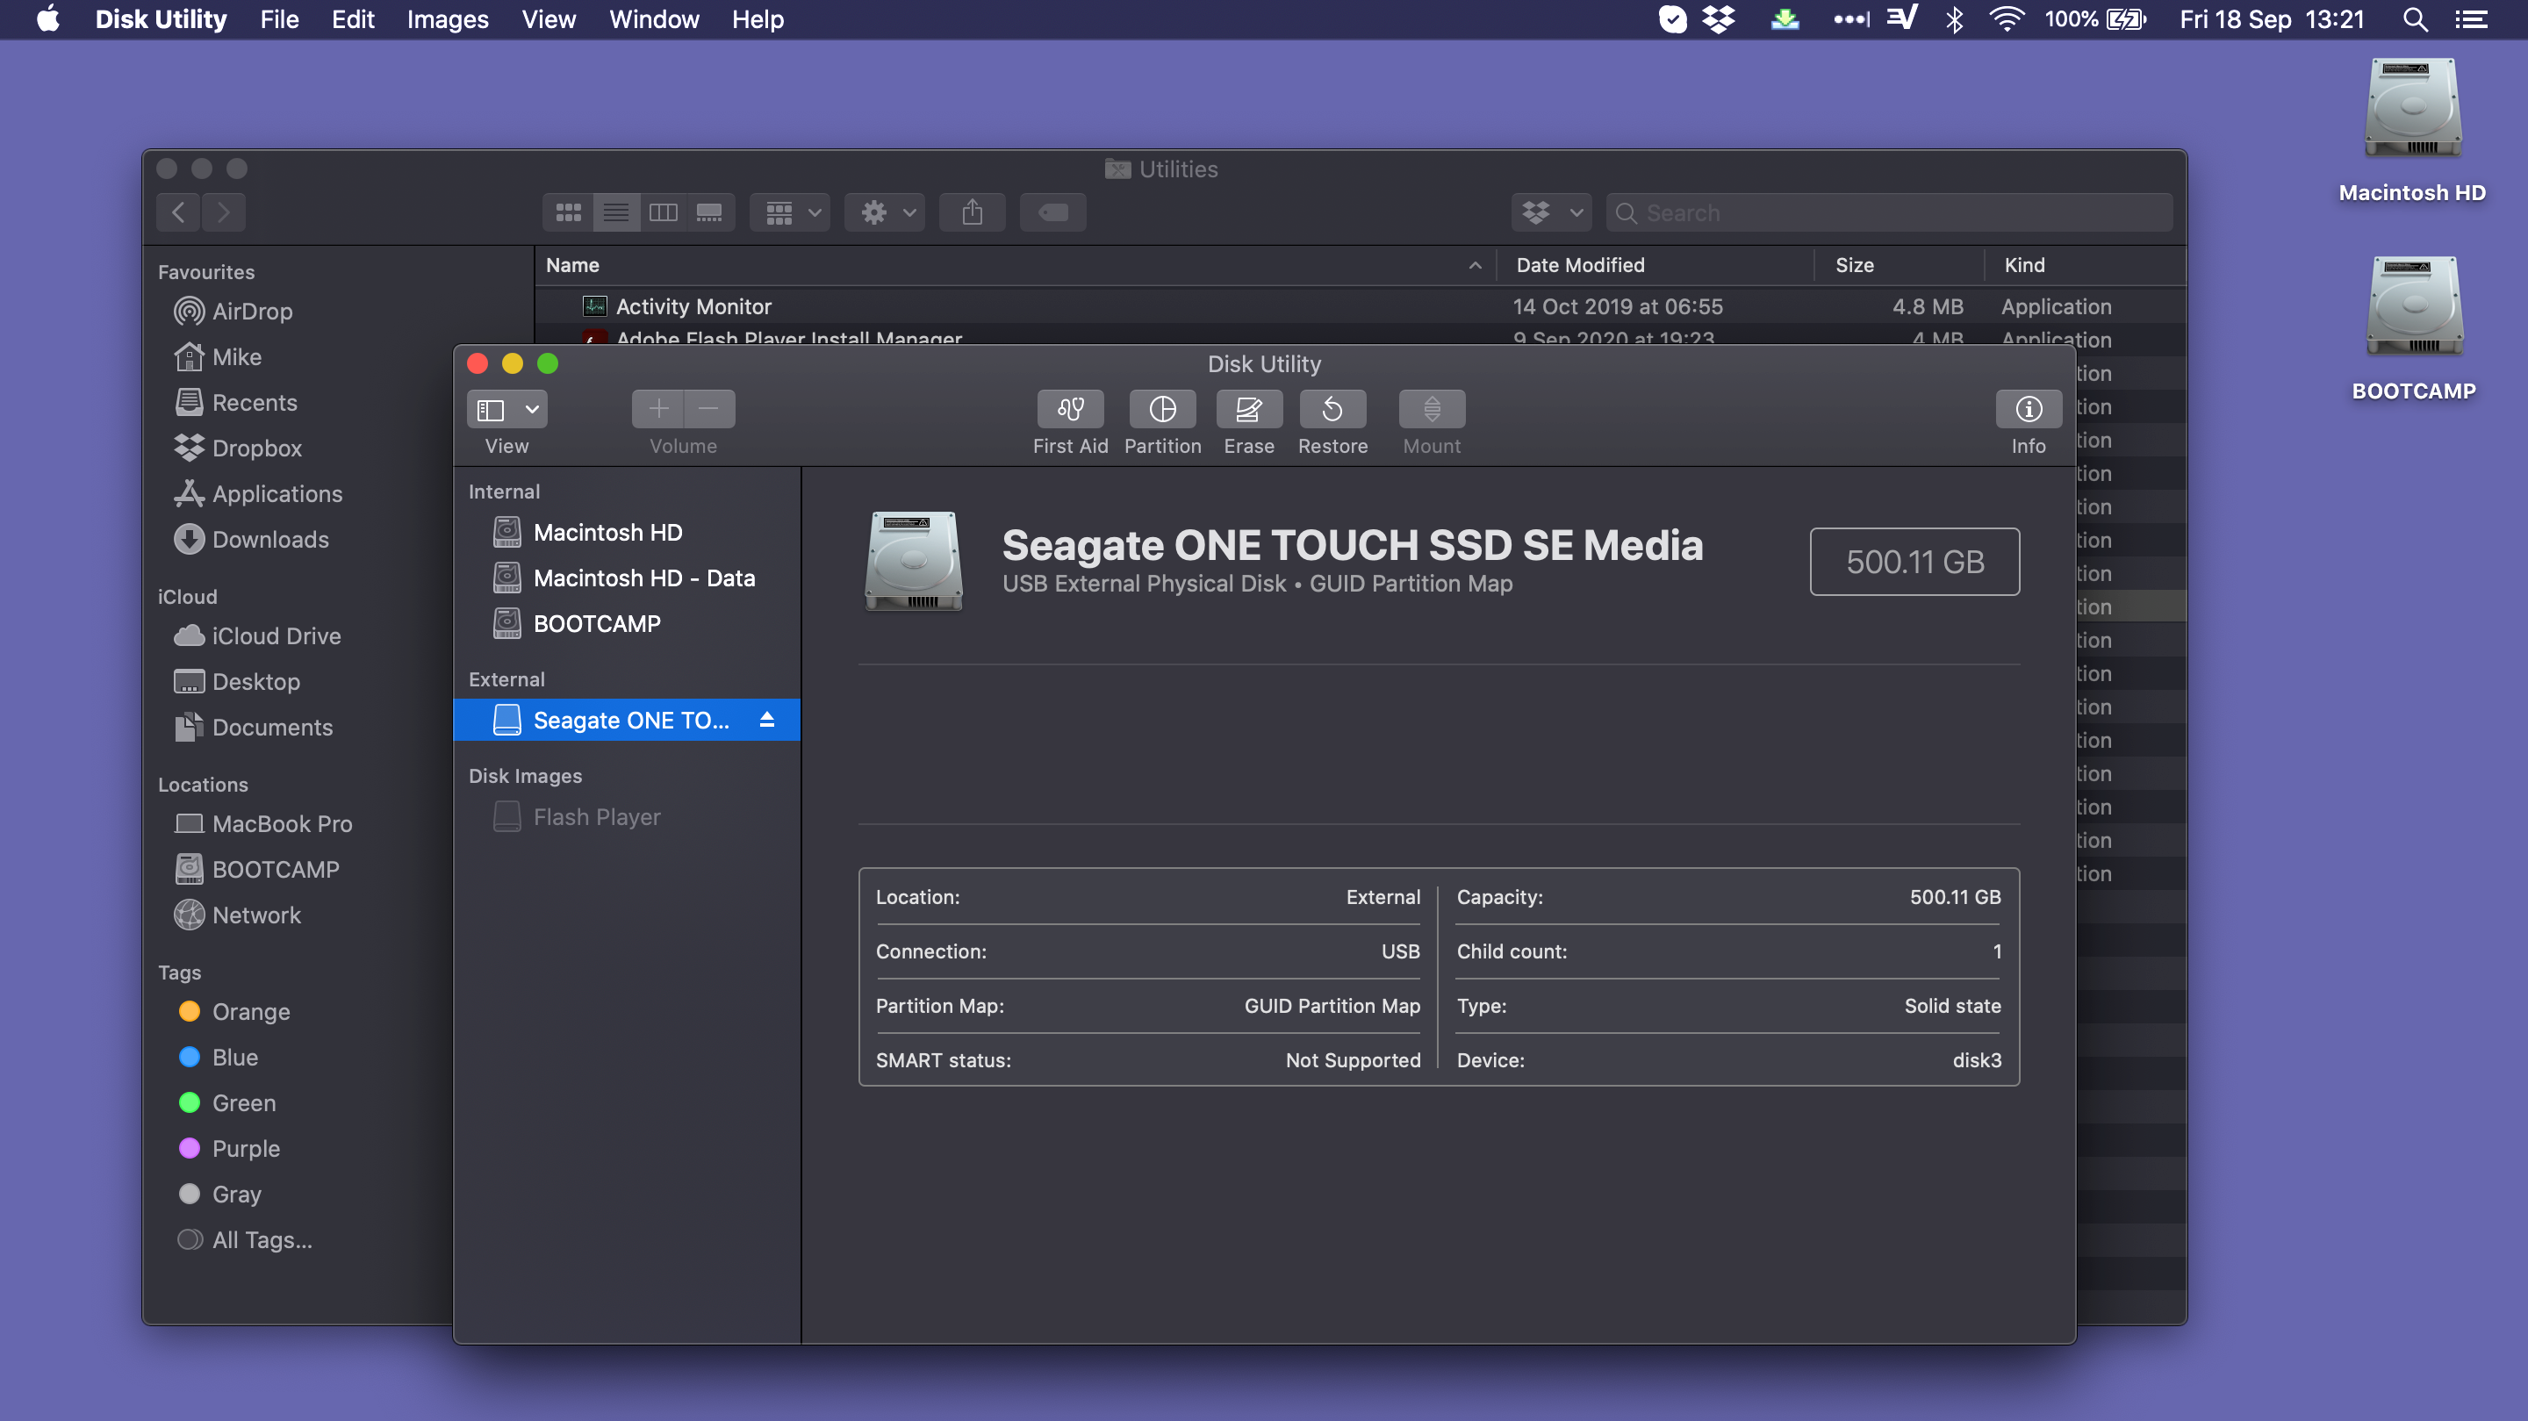Click the Finder Share button
Screen dimensions: 2528x1421
coord(972,212)
